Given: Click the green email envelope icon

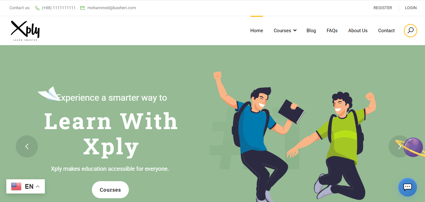Looking at the screenshot, I should (82, 8).
